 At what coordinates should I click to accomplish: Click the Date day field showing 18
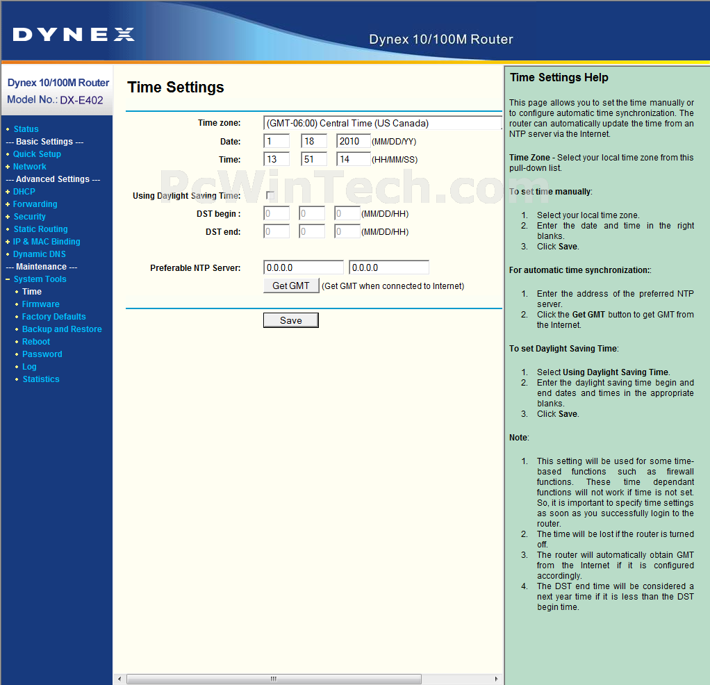314,141
